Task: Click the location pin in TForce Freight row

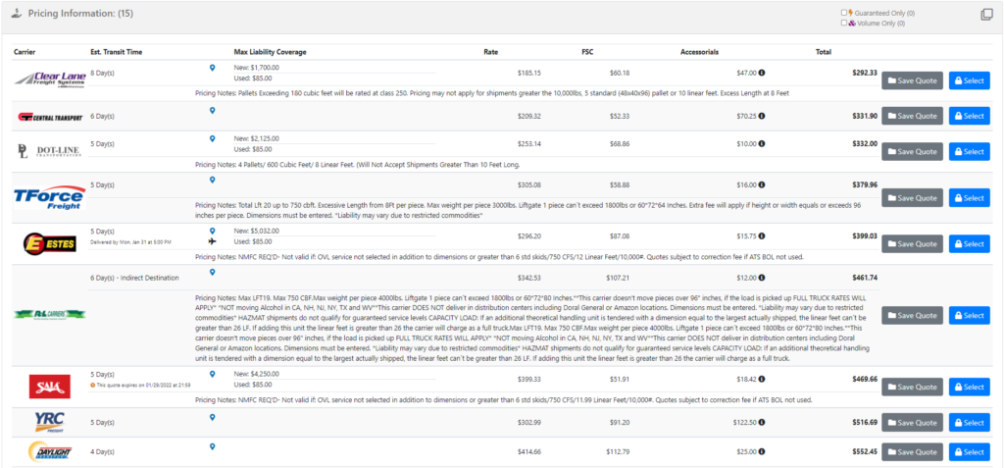Action: click(213, 180)
